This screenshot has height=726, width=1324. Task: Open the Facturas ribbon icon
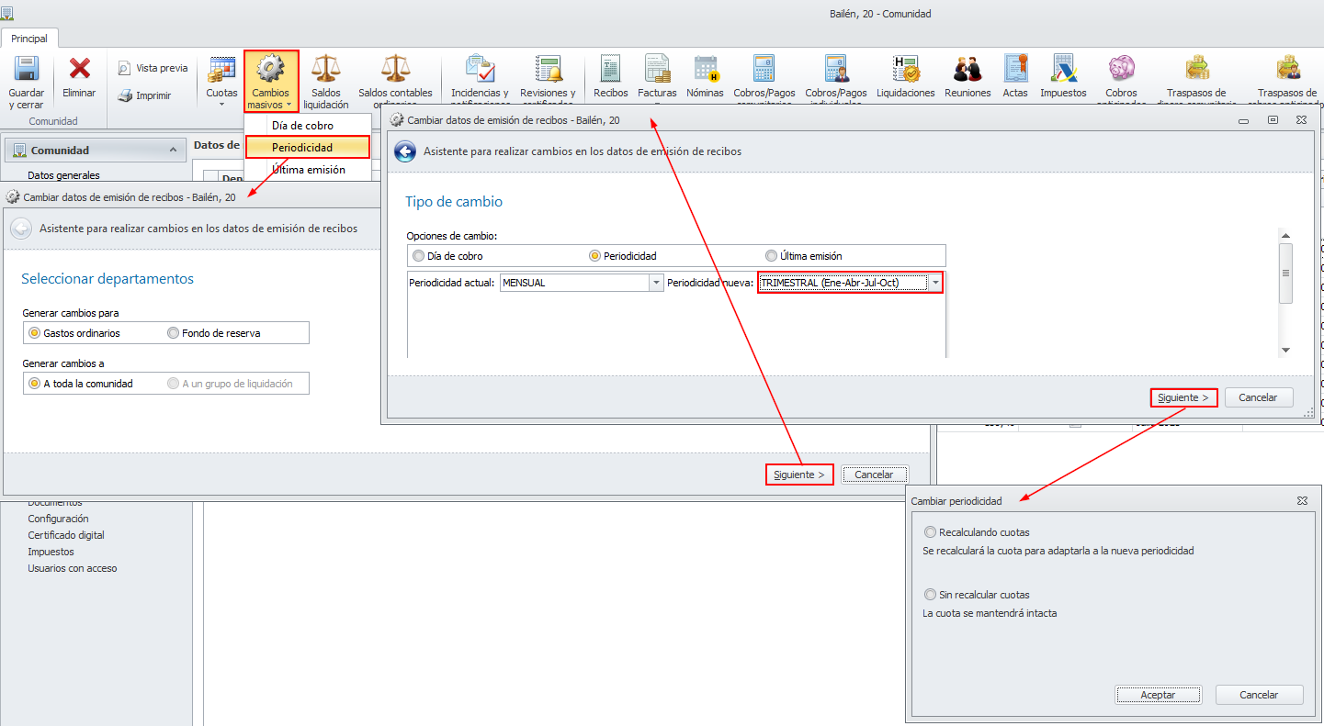pos(657,70)
